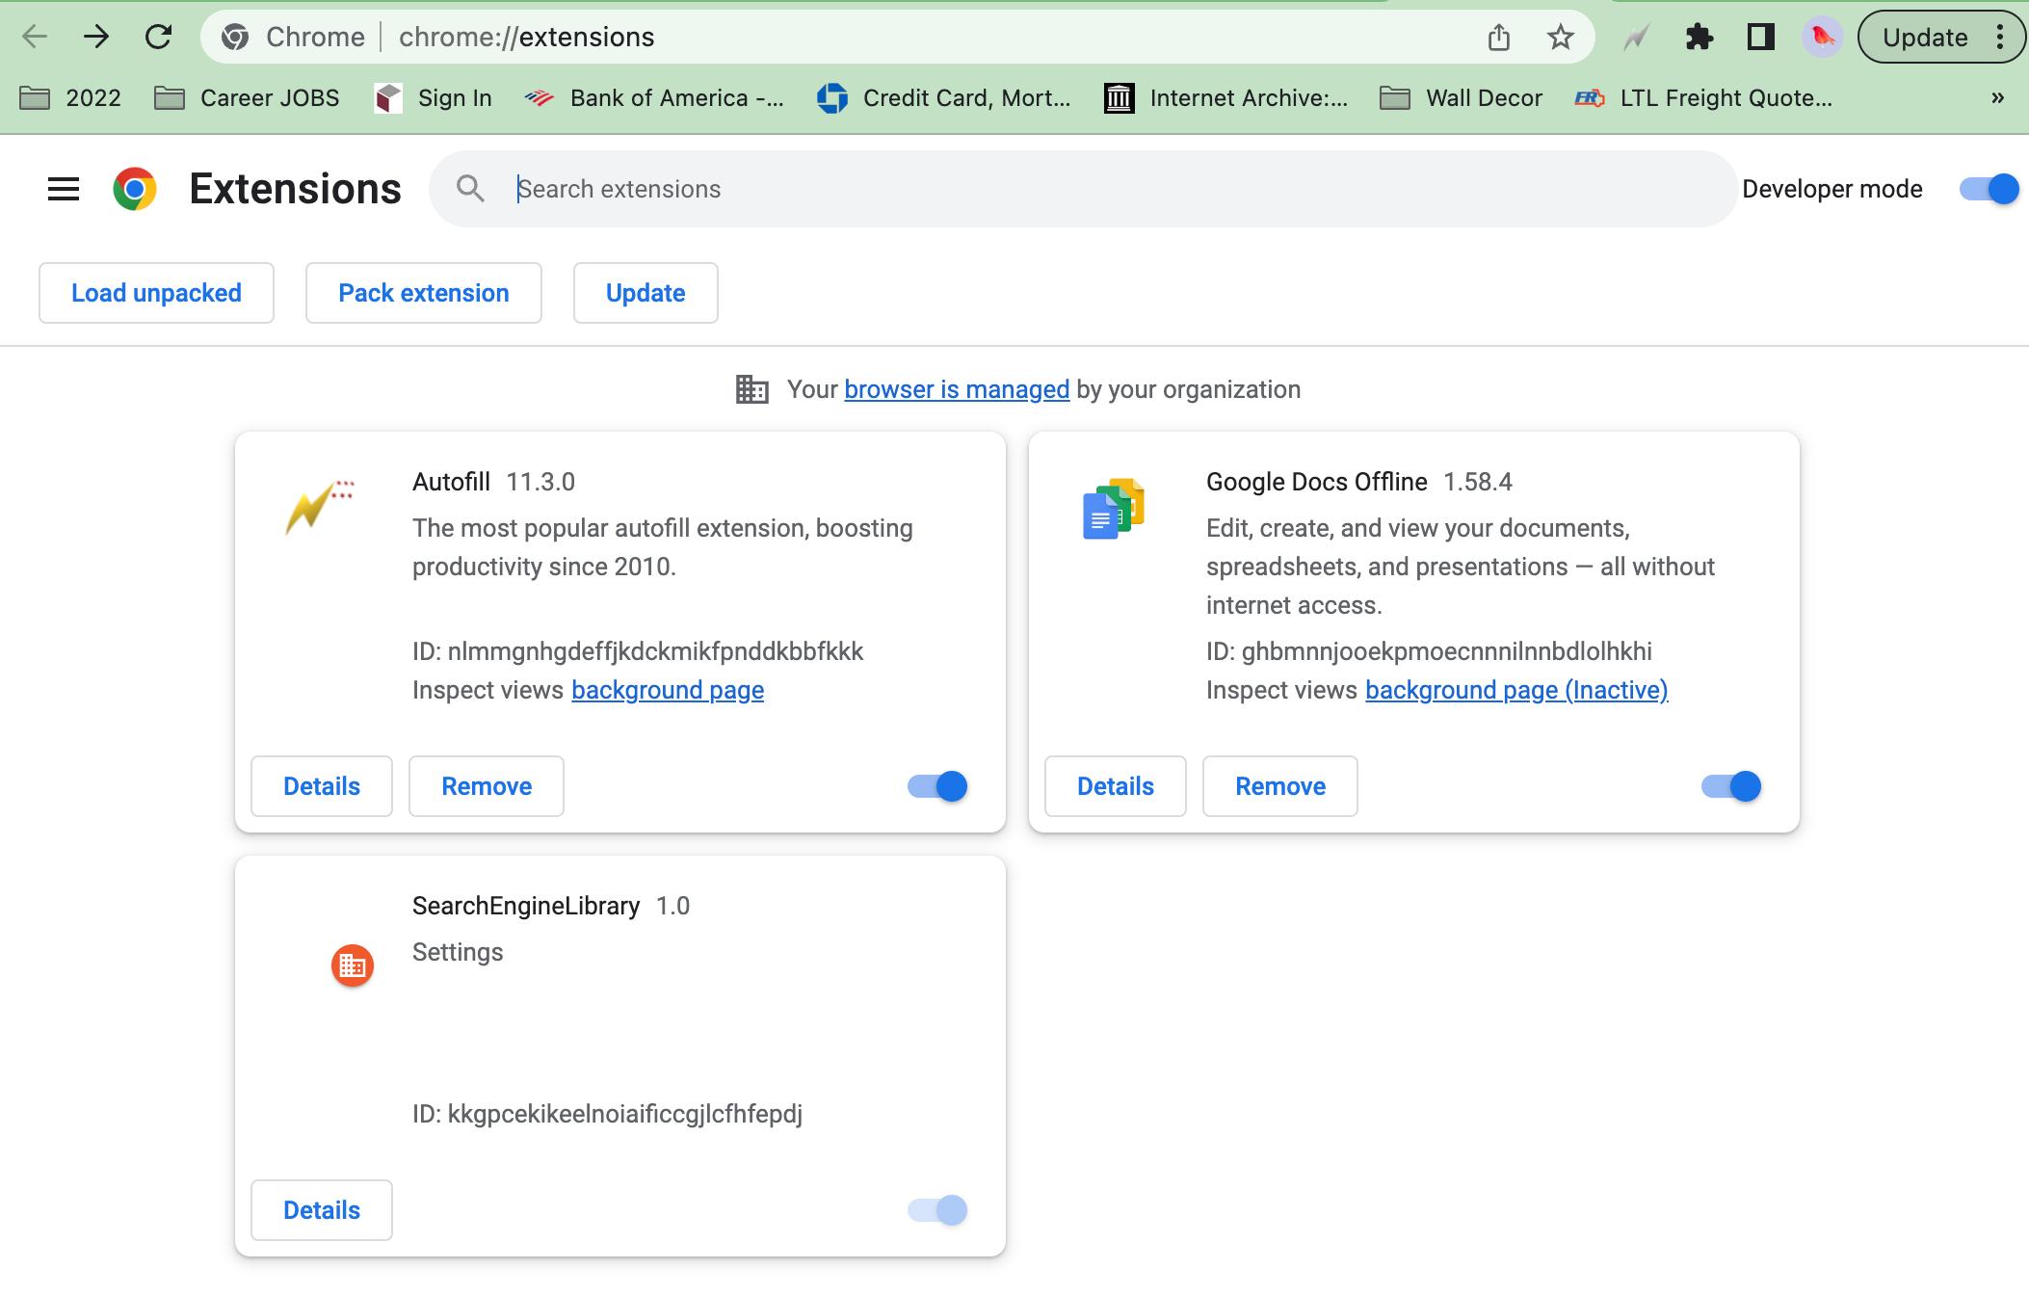Open Details for SearchEngineLibrary
The width and height of the screenshot is (2029, 1295).
pos(322,1210)
